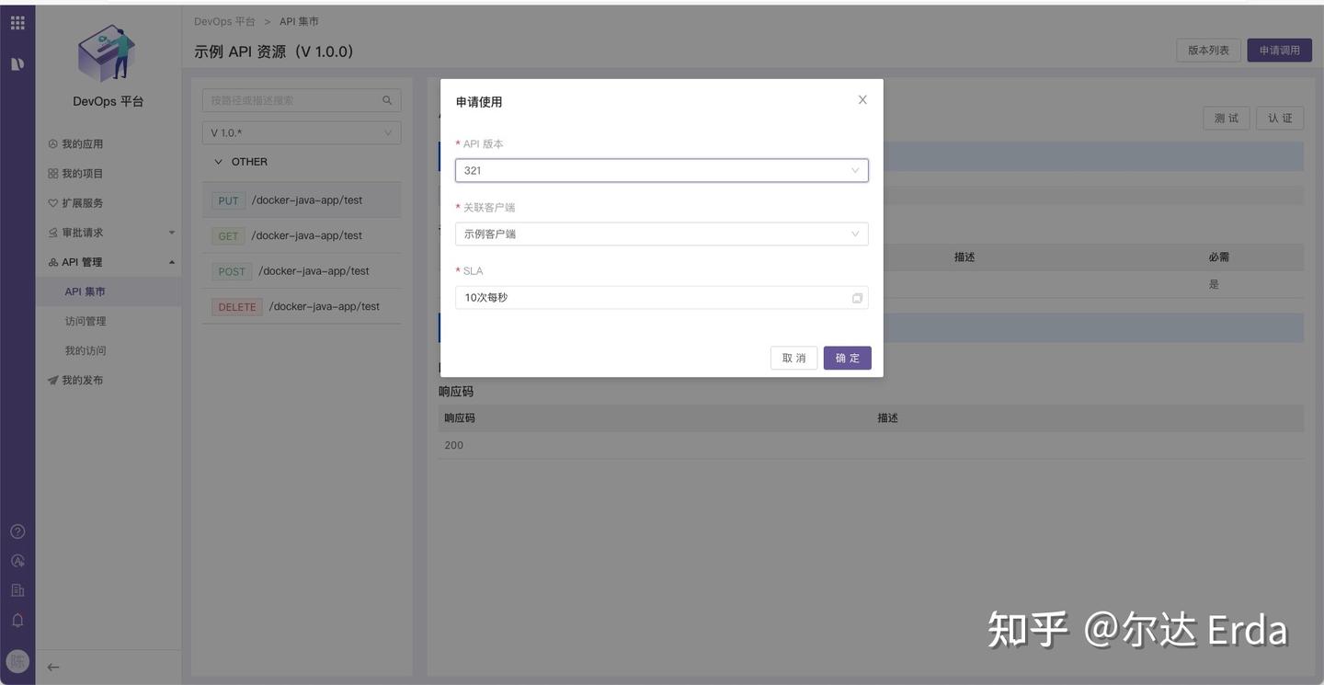Click DevOps 平台 breadcrumb link
1324x685 pixels.
pyautogui.click(x=225, y=21)
